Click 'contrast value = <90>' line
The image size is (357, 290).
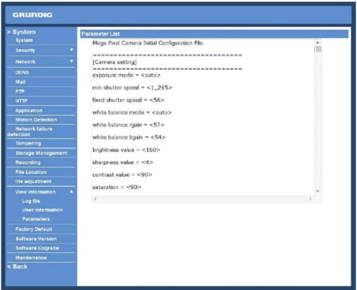[x=122, y=175]
